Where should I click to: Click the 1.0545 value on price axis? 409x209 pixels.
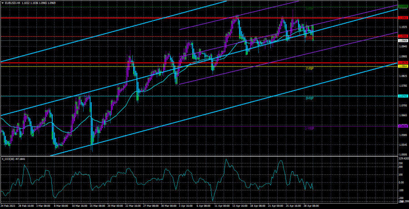coord(402,145)
